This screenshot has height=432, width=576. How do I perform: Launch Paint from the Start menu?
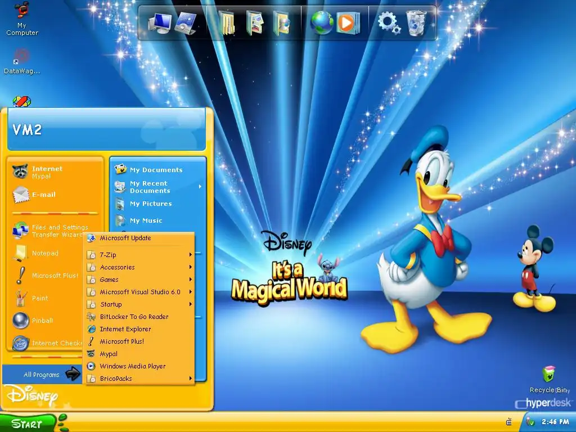tap(46, 298)
